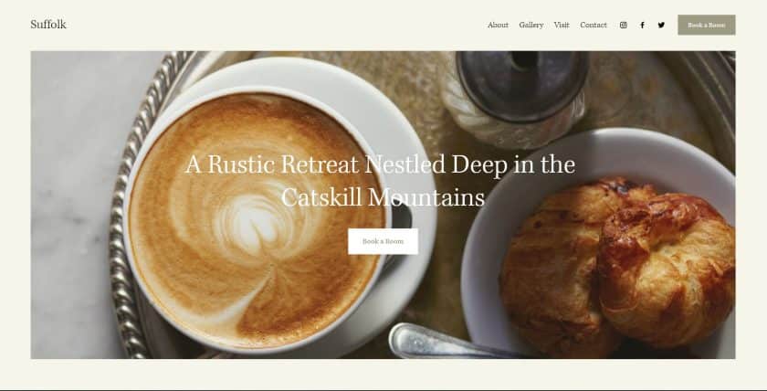Click the 'Catskill Mountains' headline text
The image size is (767, 391).
tap(383, 197)
